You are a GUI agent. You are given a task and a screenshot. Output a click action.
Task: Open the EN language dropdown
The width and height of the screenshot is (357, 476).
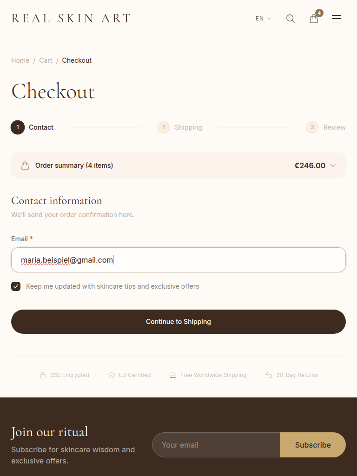pos(263,19)
